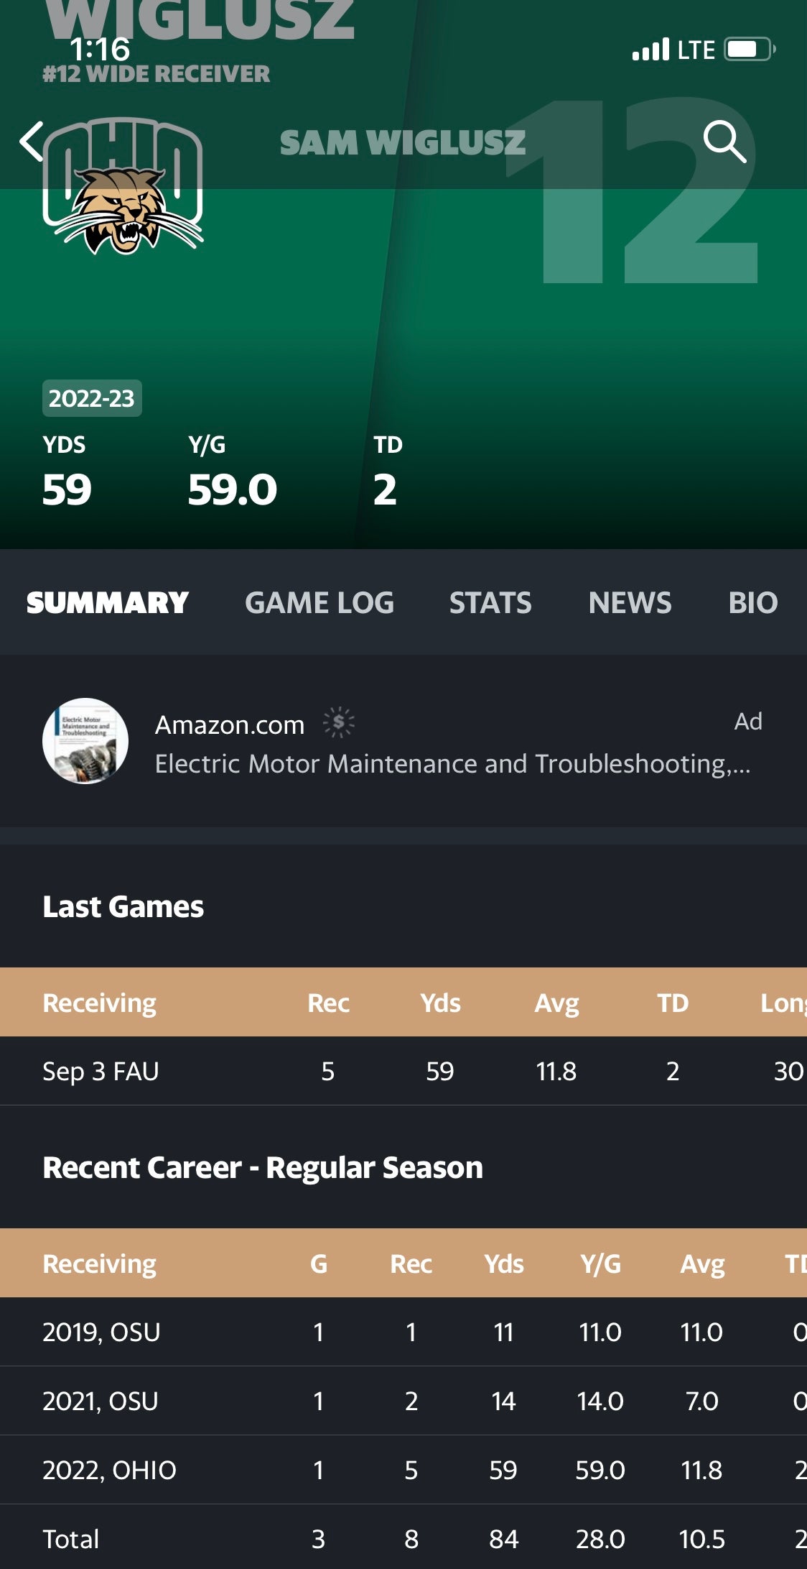Tap the Yds column header in Last Games
The image size is (807, 1569).
440,1003
